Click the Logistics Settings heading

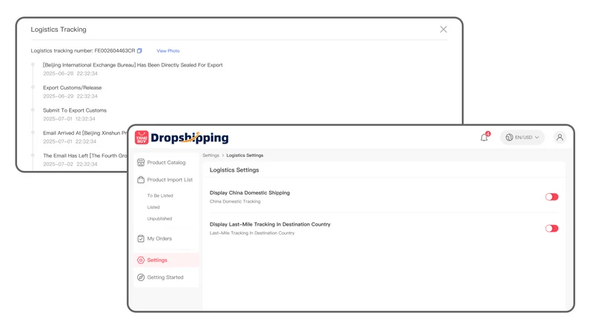click(234, 170)
